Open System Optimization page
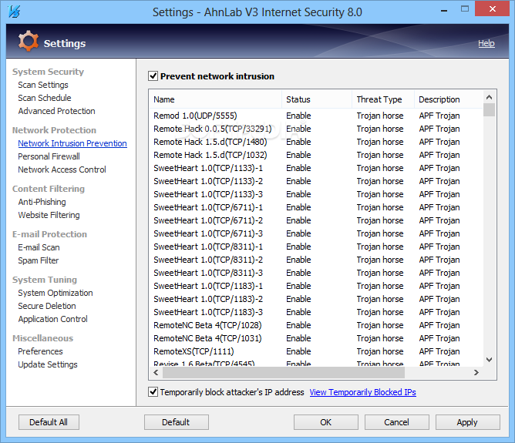 [56, 293]
